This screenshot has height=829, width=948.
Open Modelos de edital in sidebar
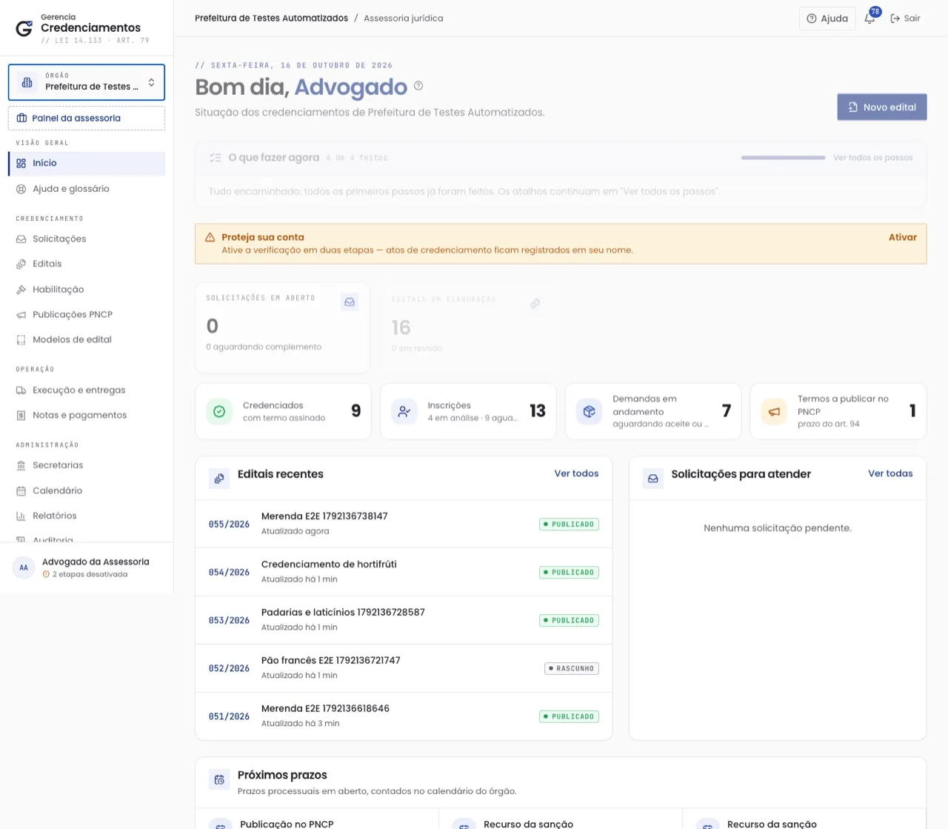coord(87,339)
